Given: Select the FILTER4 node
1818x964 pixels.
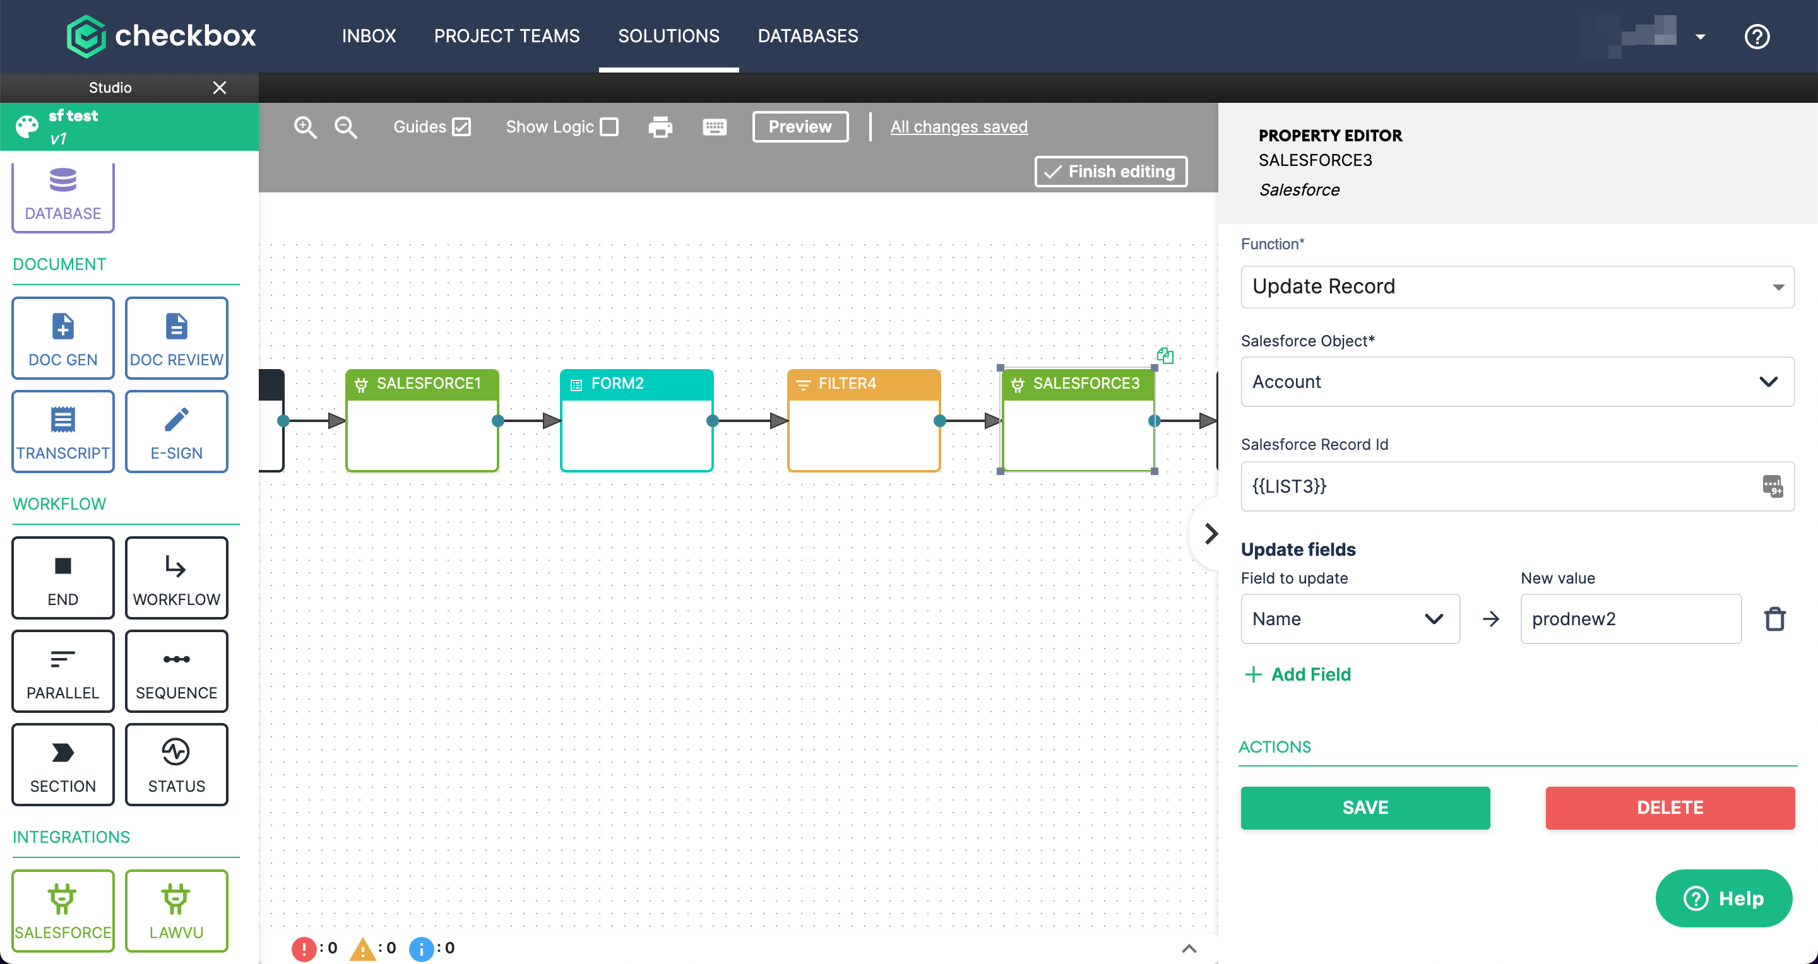Looking at the screenshot, I should click(x=864, y=420).
